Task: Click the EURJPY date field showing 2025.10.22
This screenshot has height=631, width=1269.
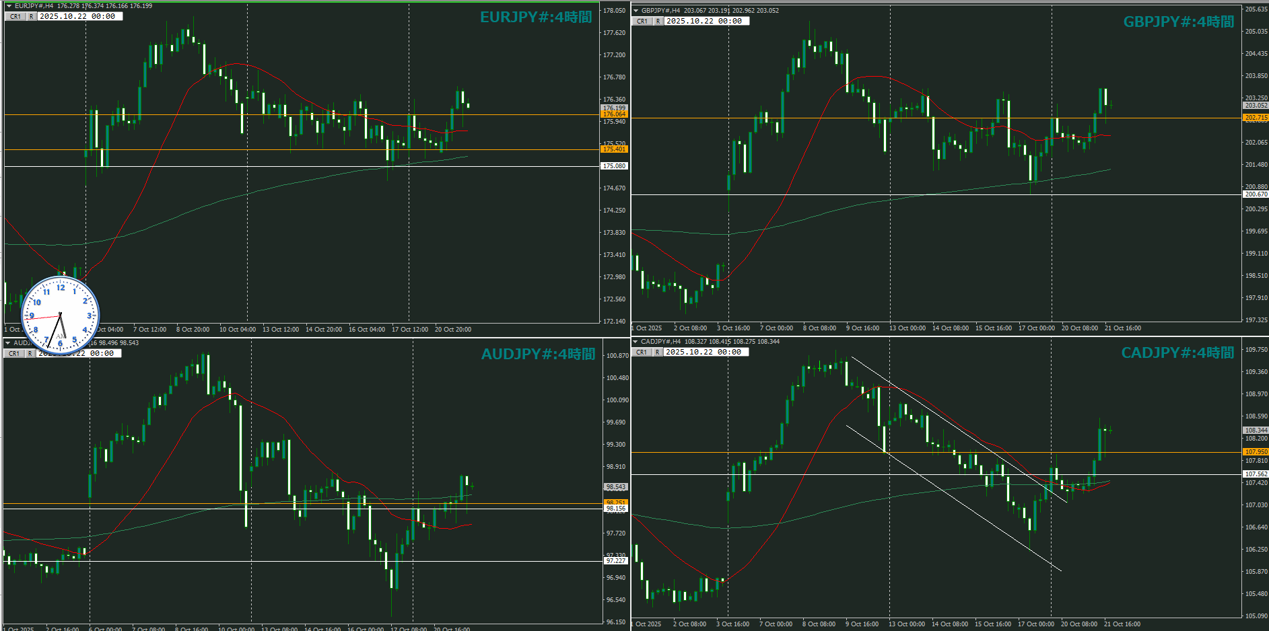Action: point(80,16)
